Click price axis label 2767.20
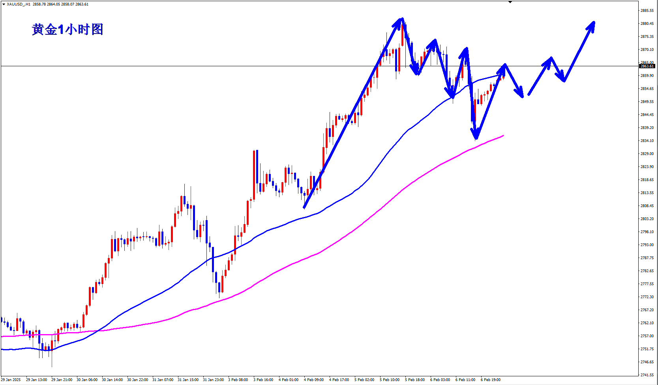 647,310
